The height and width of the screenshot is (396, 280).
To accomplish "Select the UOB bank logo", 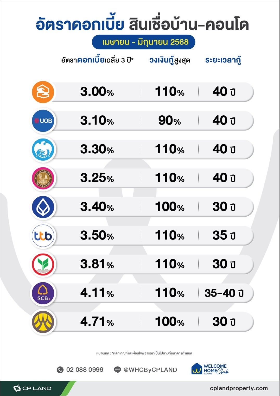I will (43, 121).
